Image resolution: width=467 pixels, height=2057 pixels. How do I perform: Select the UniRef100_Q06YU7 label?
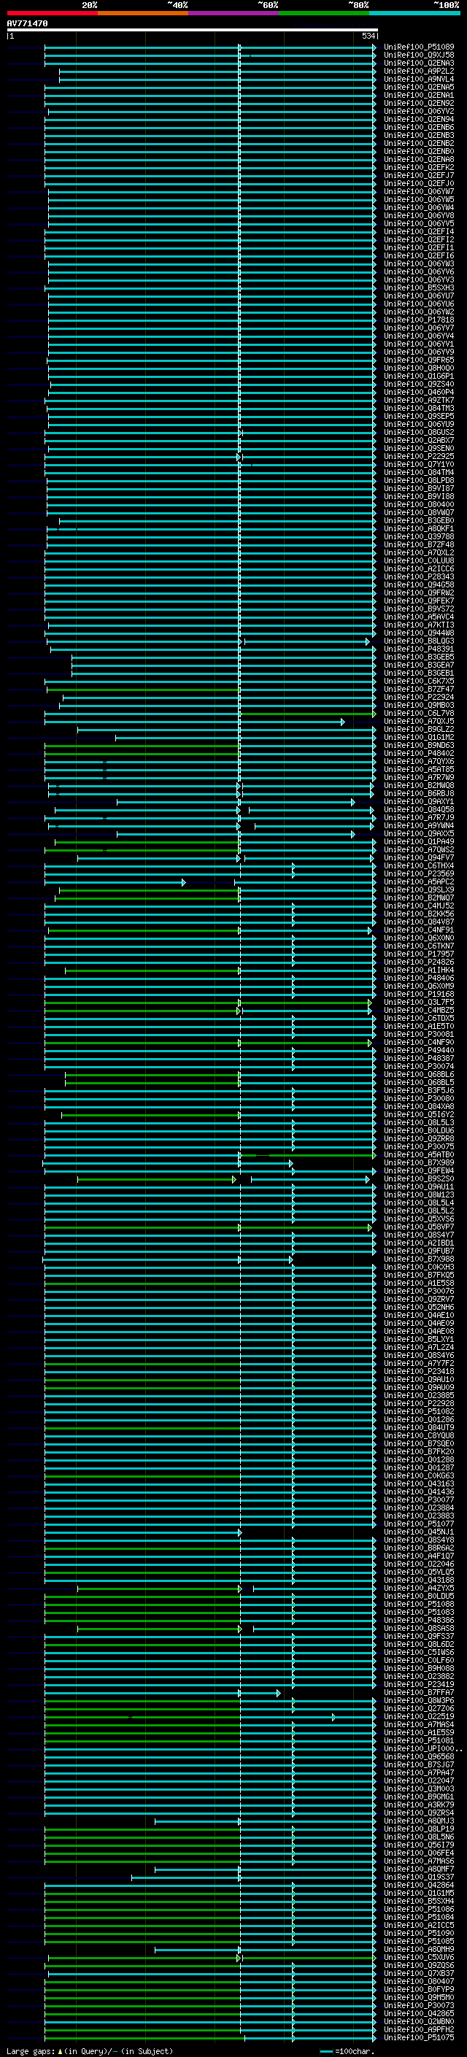click(419, 296)
